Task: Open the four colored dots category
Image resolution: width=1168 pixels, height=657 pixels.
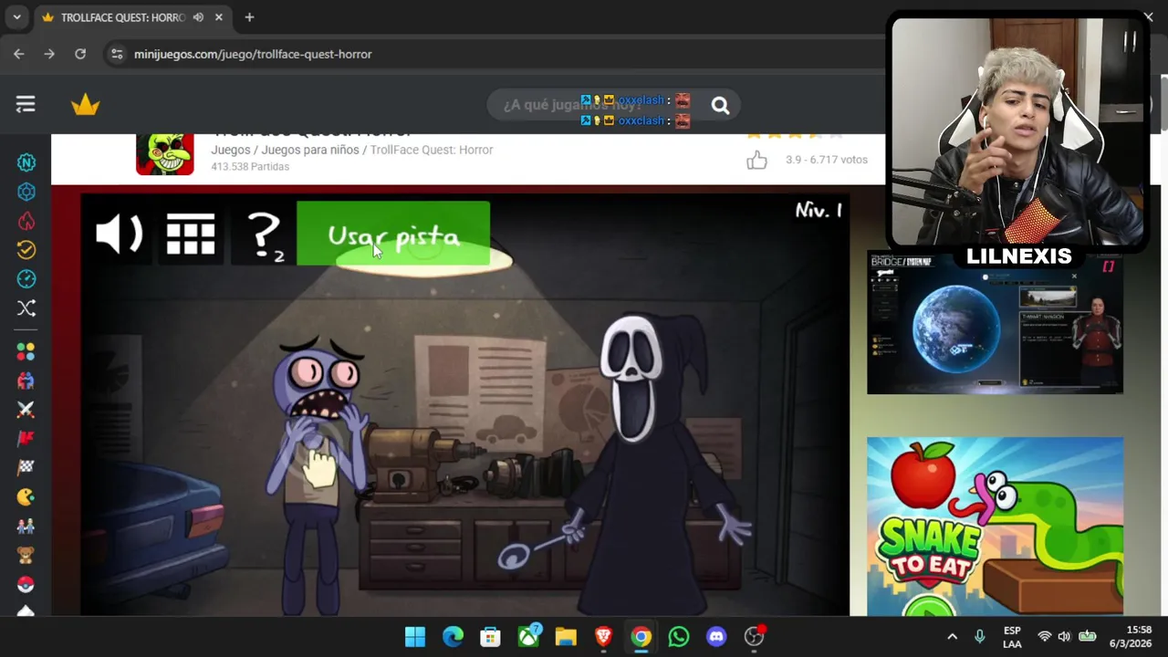Action: (x=26, y=351)
